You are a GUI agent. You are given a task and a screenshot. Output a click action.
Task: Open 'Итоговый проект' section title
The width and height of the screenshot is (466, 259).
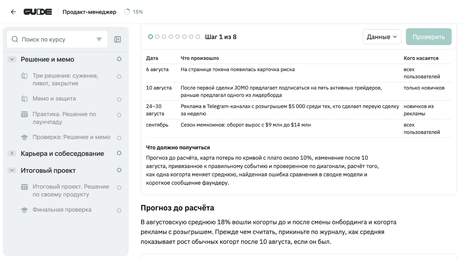click(x=48, y=170)
